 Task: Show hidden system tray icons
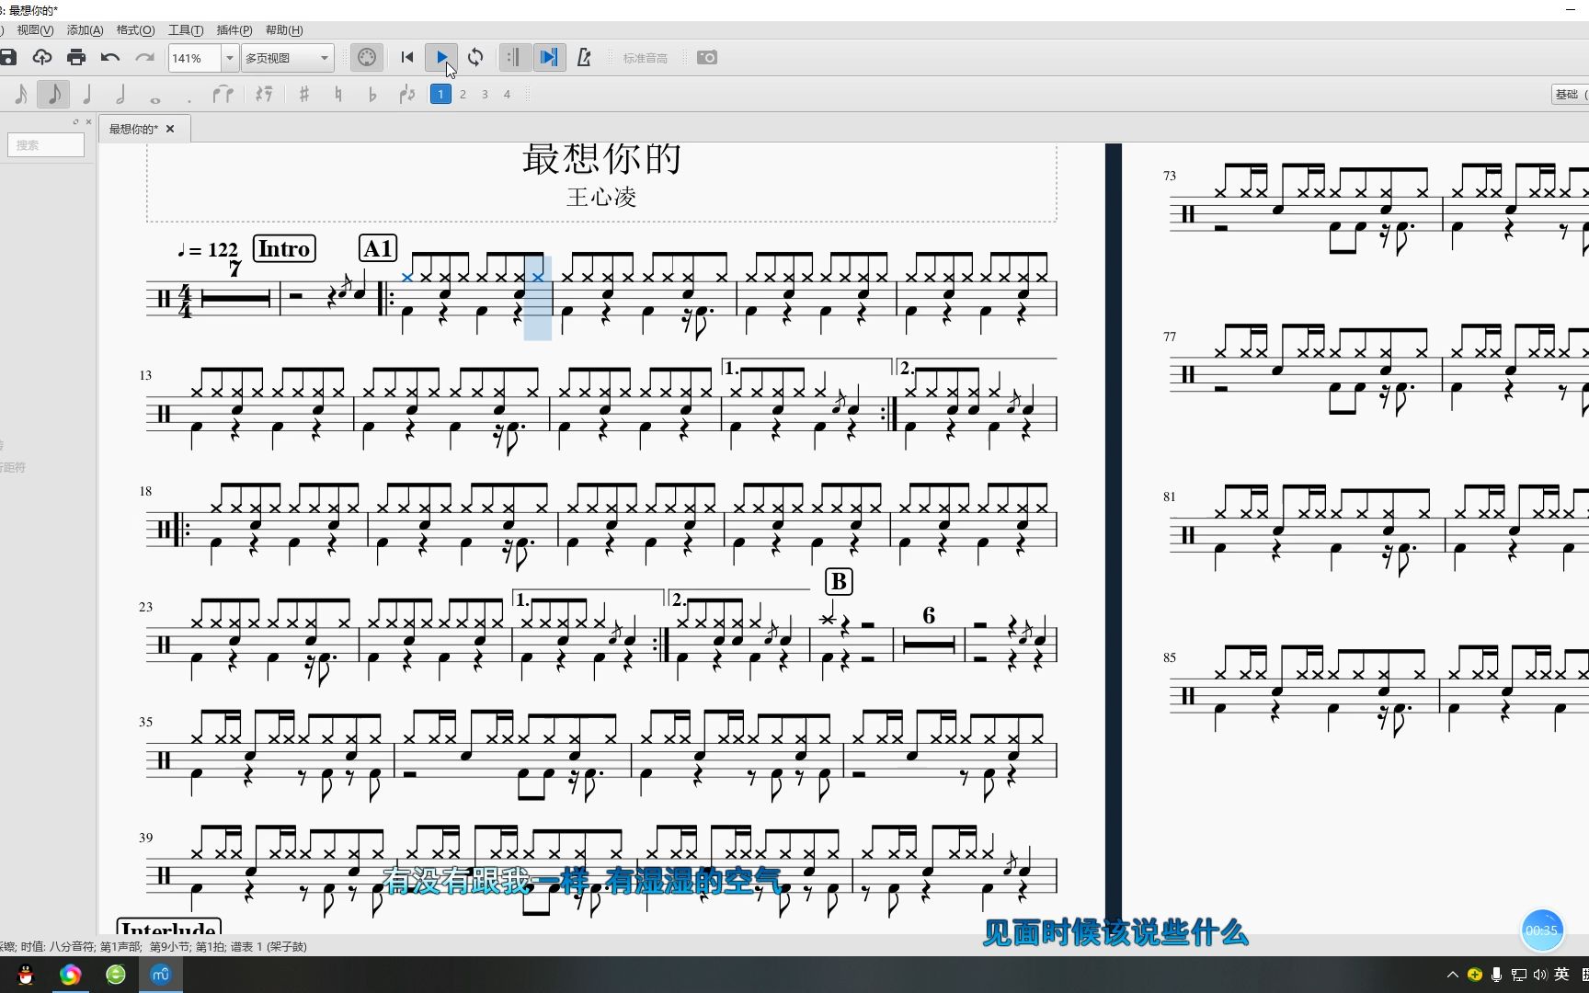tap(1453, 975)
